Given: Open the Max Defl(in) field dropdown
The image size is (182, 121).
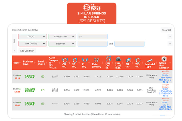Looking at the screenshot, I should pos(33,44).
